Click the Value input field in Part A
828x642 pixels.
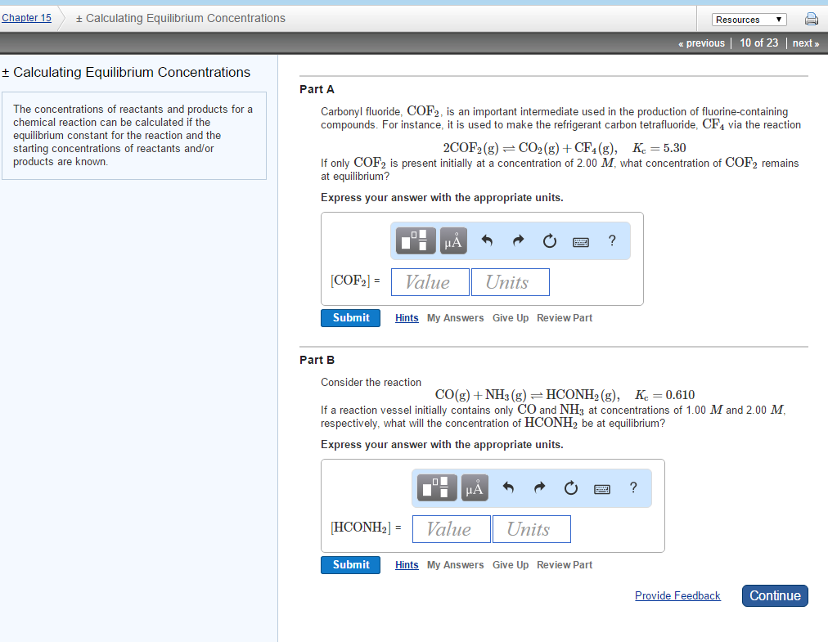coord(430,281)
